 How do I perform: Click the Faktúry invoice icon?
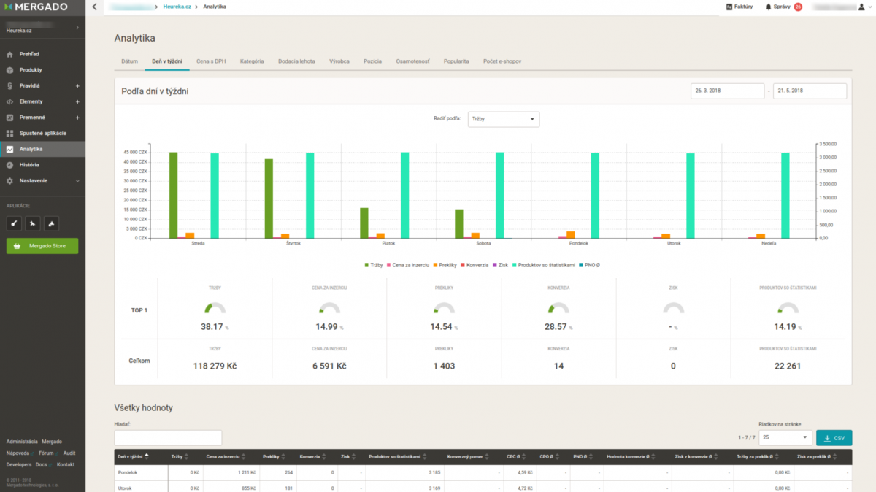(729, 7)
